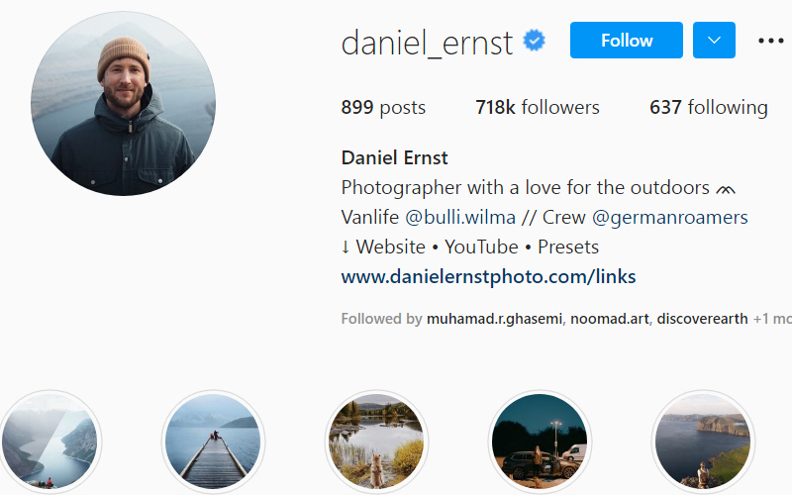Open the three-dots more options menu

click(771, 41)
